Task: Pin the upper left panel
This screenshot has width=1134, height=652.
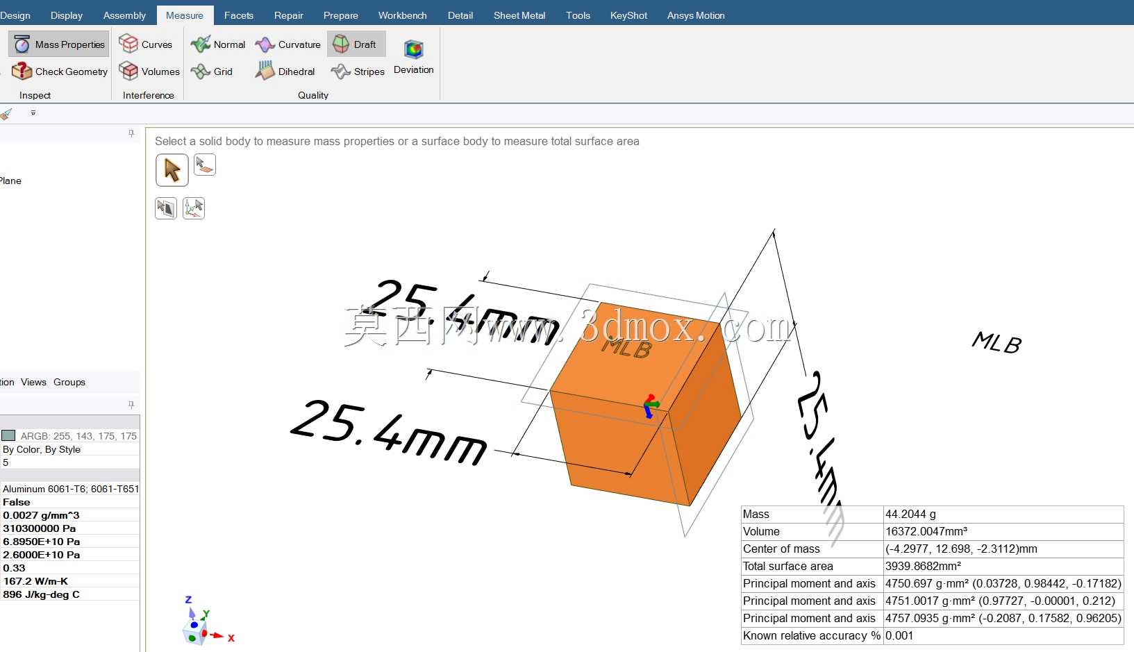Action: (131, 133)
